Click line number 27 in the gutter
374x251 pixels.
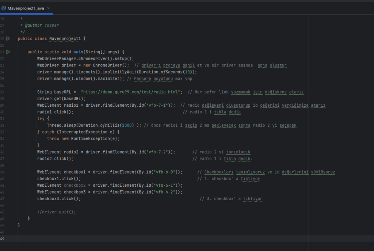click(3, 92)
